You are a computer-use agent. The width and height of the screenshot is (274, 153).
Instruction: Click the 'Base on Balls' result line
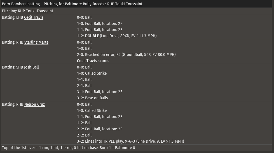tap(92, 98)
